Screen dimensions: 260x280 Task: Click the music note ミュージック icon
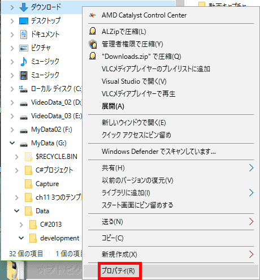pos(24,62)
